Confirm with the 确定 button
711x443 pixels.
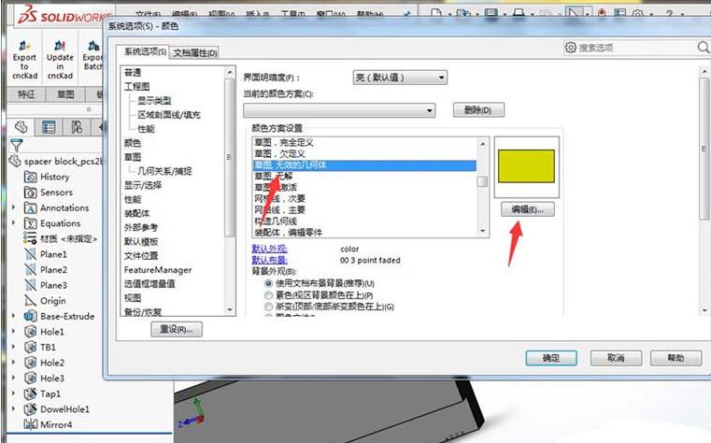(x=551, y=358)
